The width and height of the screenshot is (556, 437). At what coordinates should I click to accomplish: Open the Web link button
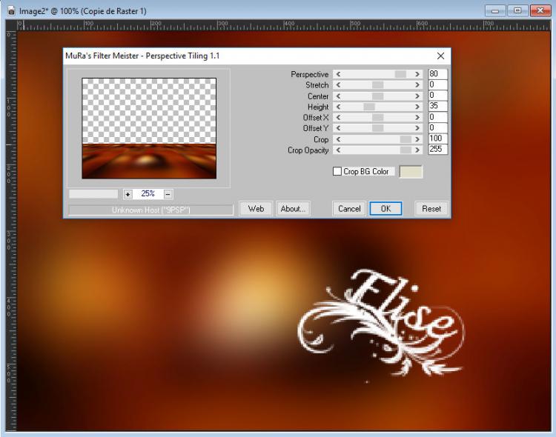tap(256, 209)
